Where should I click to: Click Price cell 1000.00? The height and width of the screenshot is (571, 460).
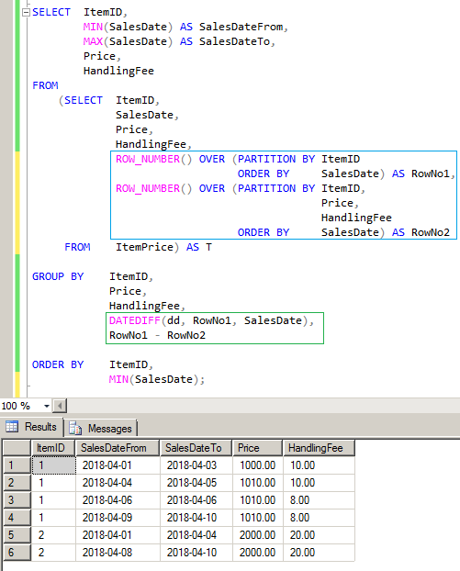tap(258, 465)
